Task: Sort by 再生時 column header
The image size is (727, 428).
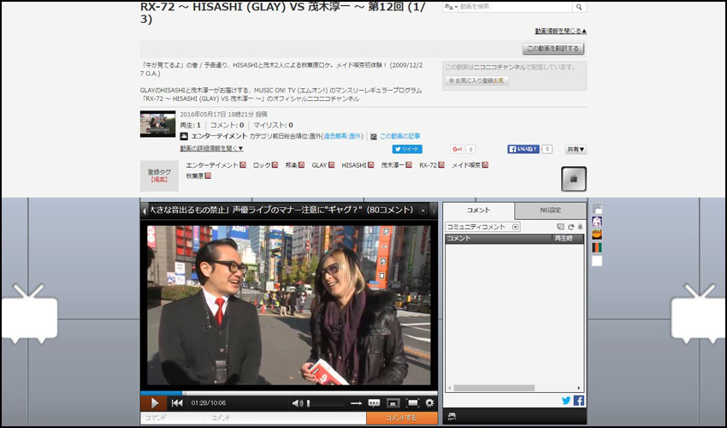Action: pyautogui.click(x=568, y=239)
